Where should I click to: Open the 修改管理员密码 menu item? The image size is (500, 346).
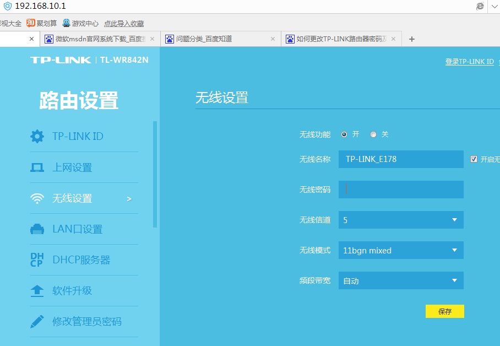(84, 321)
